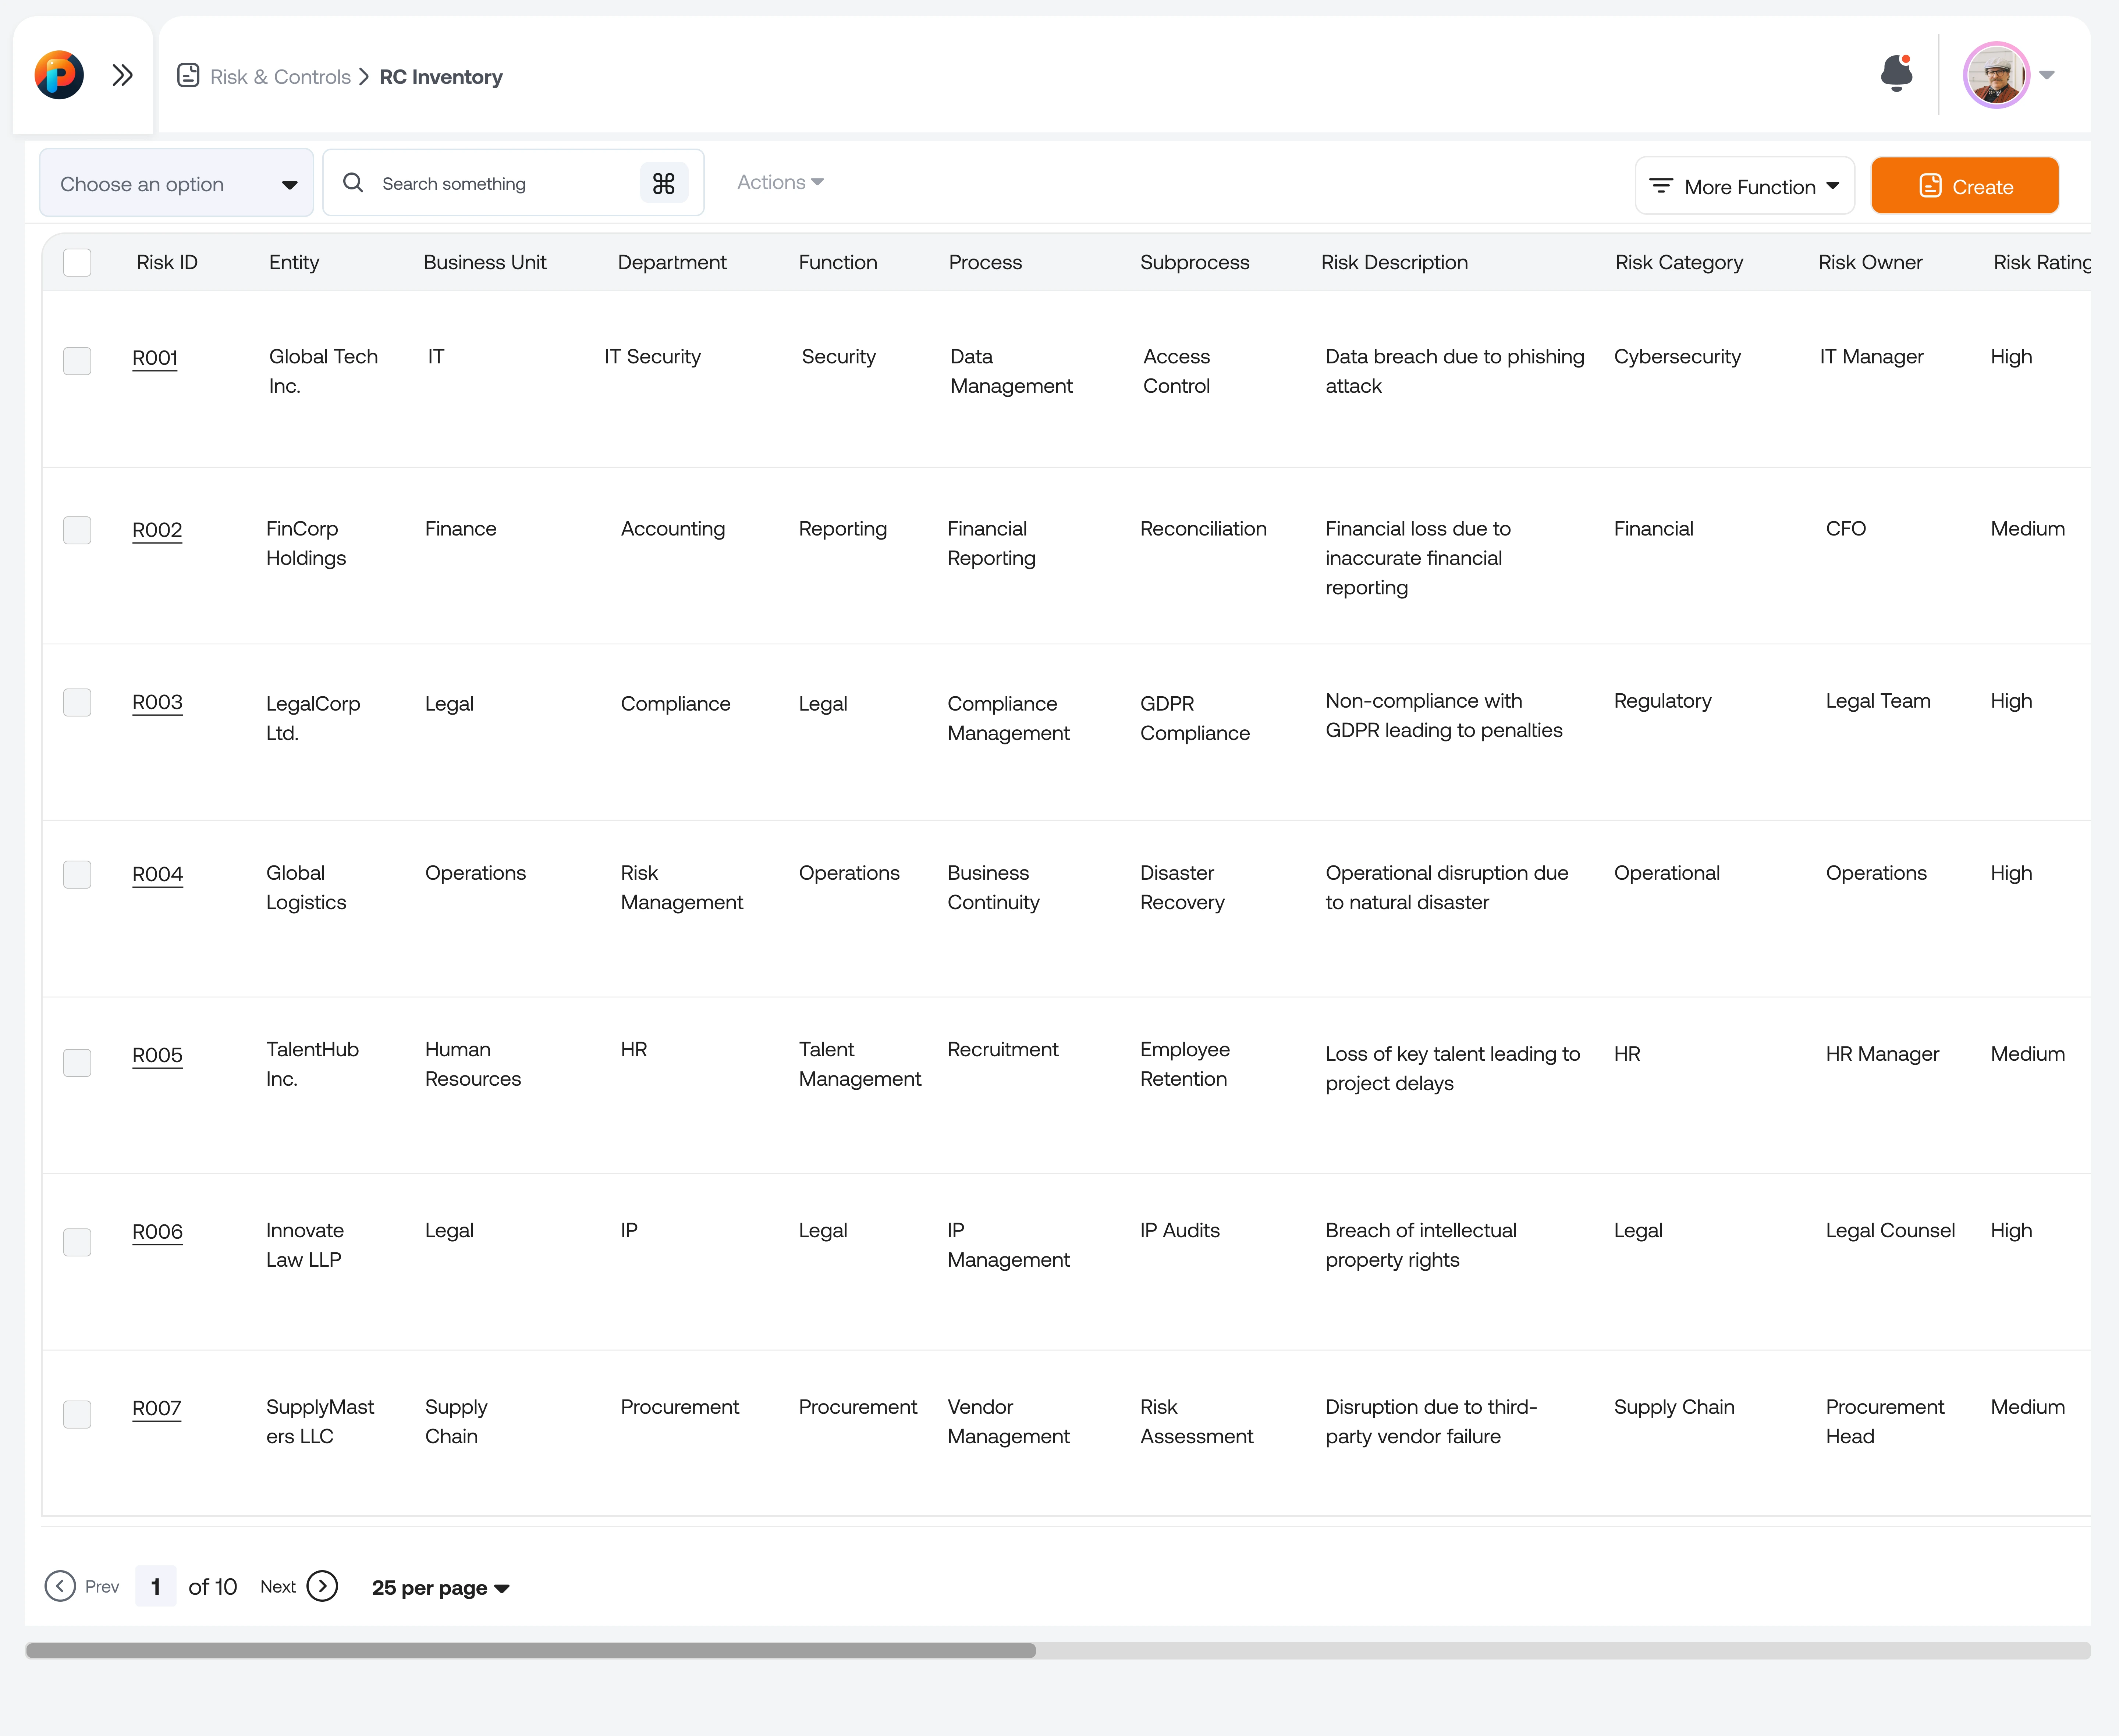The height and width of the screenshot is (1736, 2119).
Task: Click the search magnifier icon
Action: point(353,183)
